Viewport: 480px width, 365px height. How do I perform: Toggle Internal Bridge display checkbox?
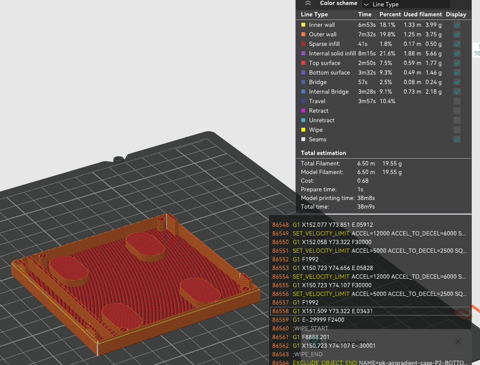click(x=457, y=91)
